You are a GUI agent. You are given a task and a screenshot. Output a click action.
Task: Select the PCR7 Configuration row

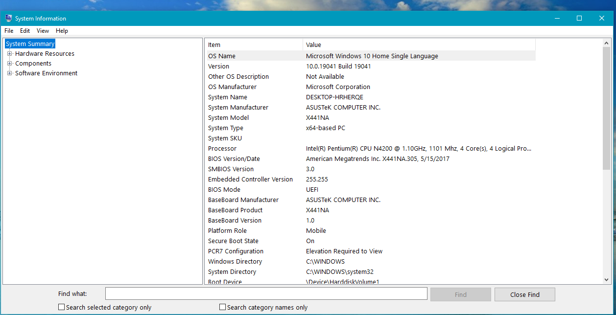pyautogui.click(x=371, y=251)
